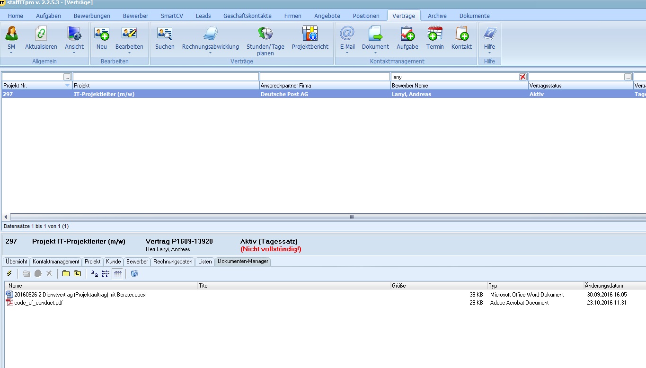Image resolution: width=646 pixels, height=368 pixels.
Task: Expand the Bearbeiten dropdown arrow
Action: point(129,53)
